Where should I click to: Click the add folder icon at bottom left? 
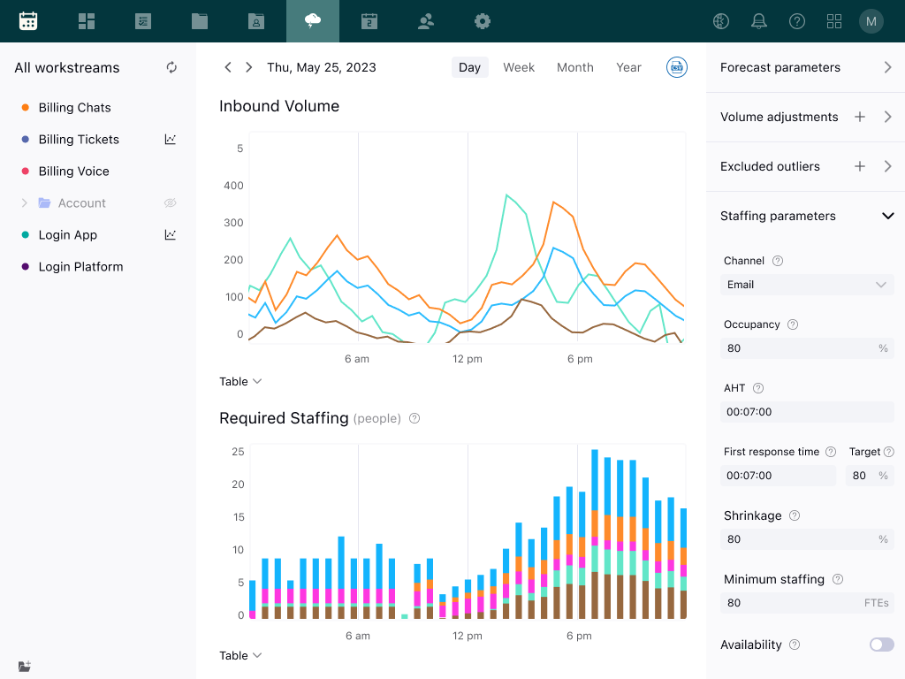[x=25, y=666]
